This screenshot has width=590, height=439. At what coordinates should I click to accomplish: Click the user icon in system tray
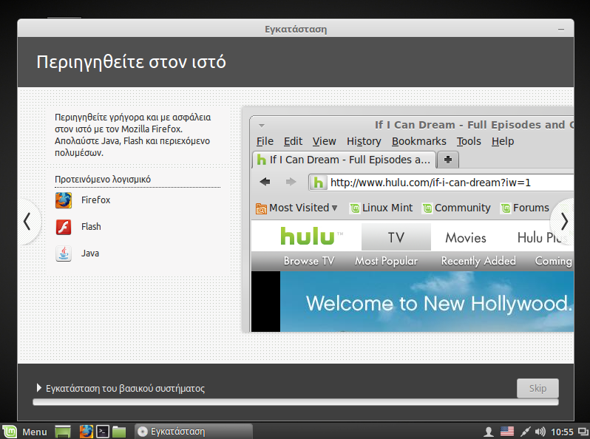pos(489,432)
